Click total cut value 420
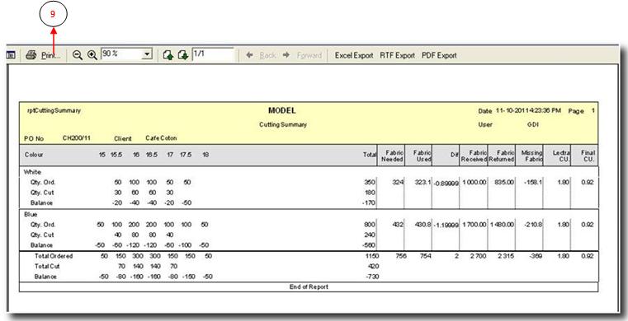Viewport: 628px width, 321px height. pyautogui.click(x=373, y=267)
